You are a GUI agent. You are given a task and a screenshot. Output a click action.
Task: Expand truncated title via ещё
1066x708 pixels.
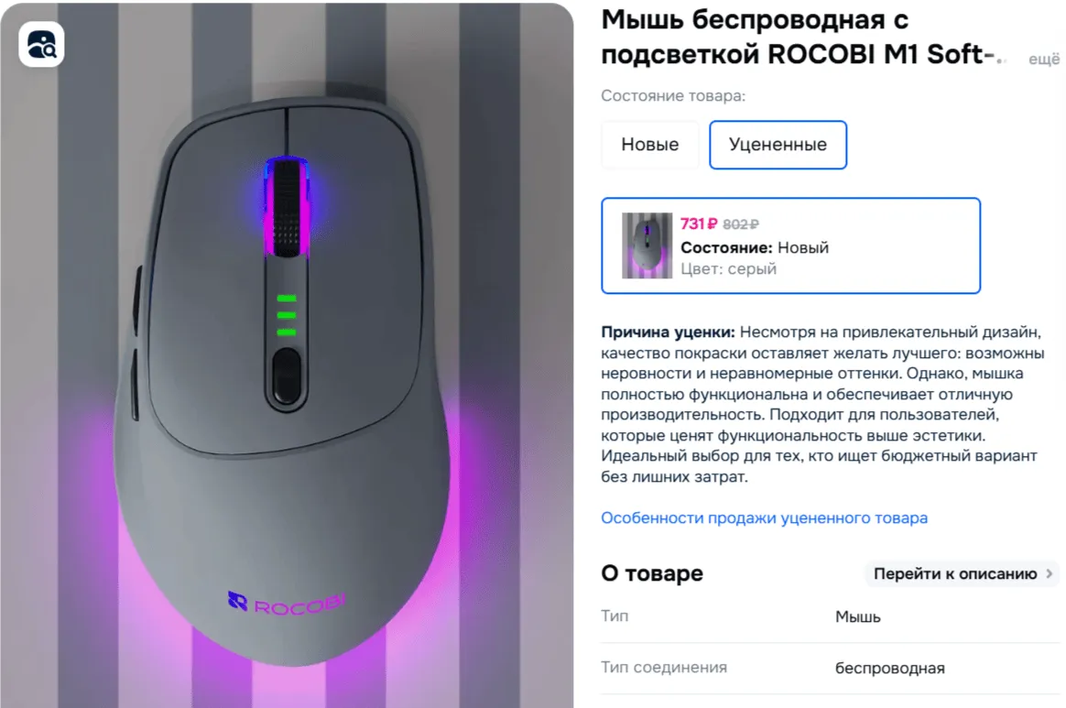click(1044, 60)
